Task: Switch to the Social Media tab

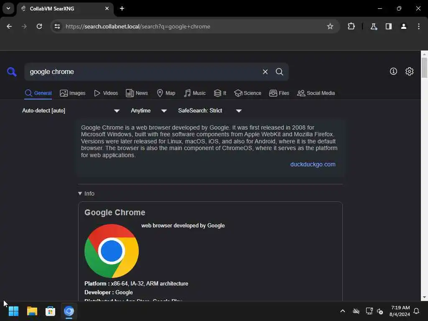Action: (x=316, y=93)
